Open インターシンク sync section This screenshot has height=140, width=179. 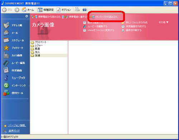[x=14, y=85]
